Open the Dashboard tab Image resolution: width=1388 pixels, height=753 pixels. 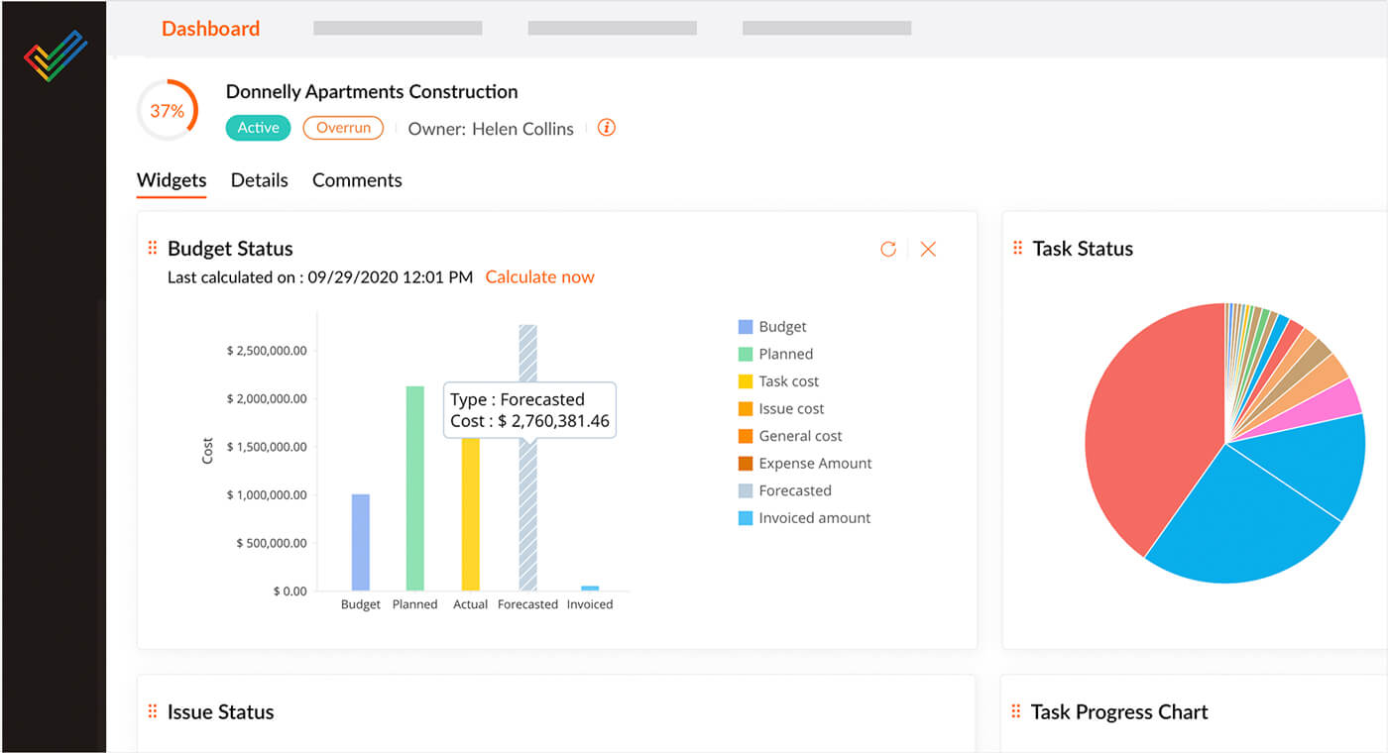210,29
